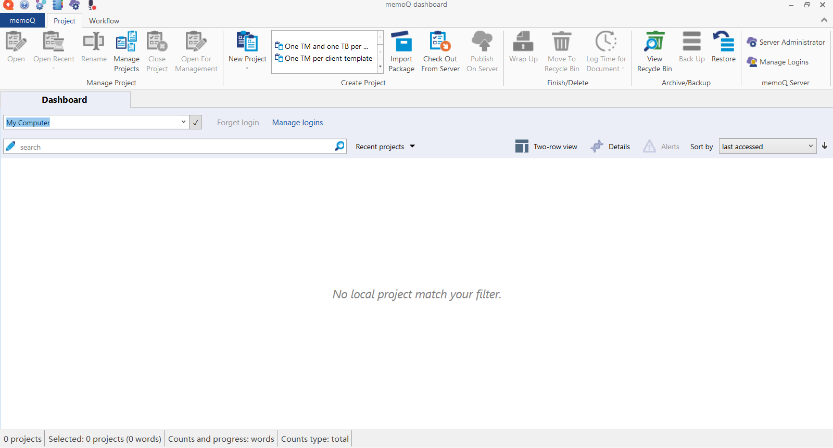Open the Sort by last accessed dropdown
This screenshot has width=833, height=448.
point(767,146)
